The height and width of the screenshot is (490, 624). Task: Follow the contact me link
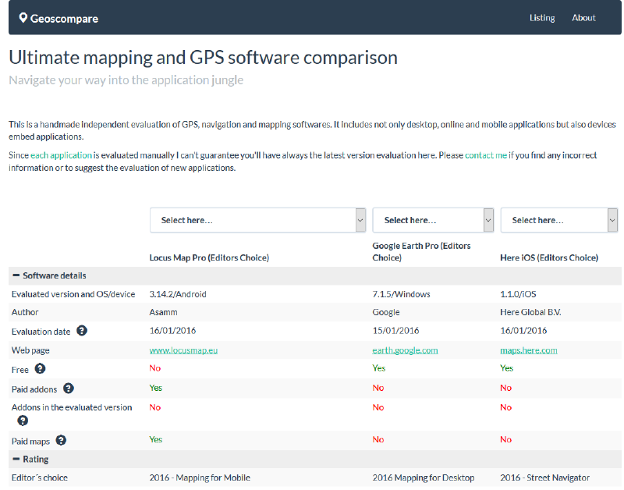[486, 155]
